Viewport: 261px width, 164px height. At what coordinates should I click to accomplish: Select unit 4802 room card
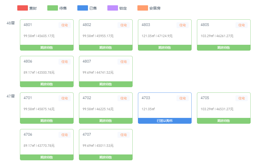click(106, 33)
